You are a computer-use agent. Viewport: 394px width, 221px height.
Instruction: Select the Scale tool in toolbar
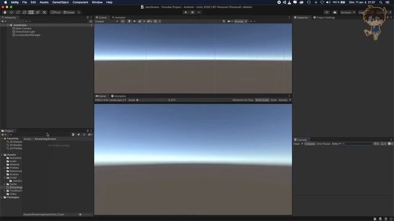(25, 12)
